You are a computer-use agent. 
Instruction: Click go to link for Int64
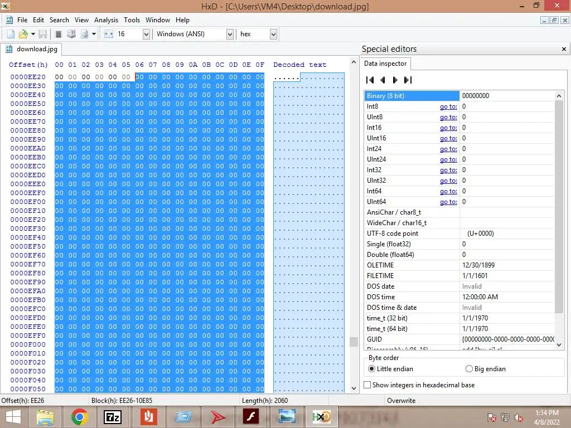[x=448, y=192]
